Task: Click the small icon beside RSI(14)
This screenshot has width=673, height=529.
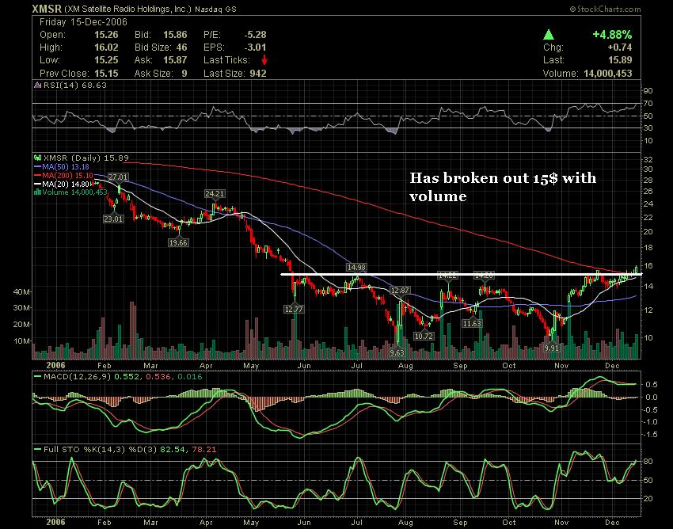Action: [38, 85]
